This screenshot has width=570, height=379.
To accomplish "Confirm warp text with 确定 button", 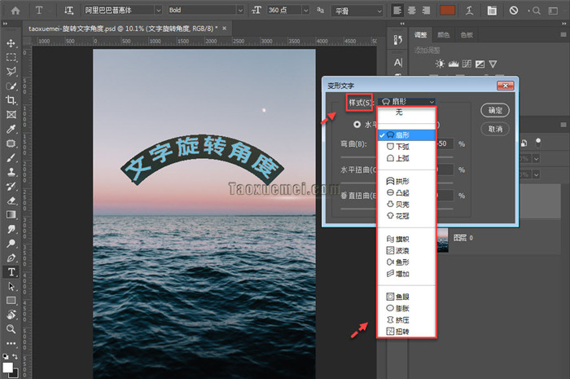I will pos(495,110).
